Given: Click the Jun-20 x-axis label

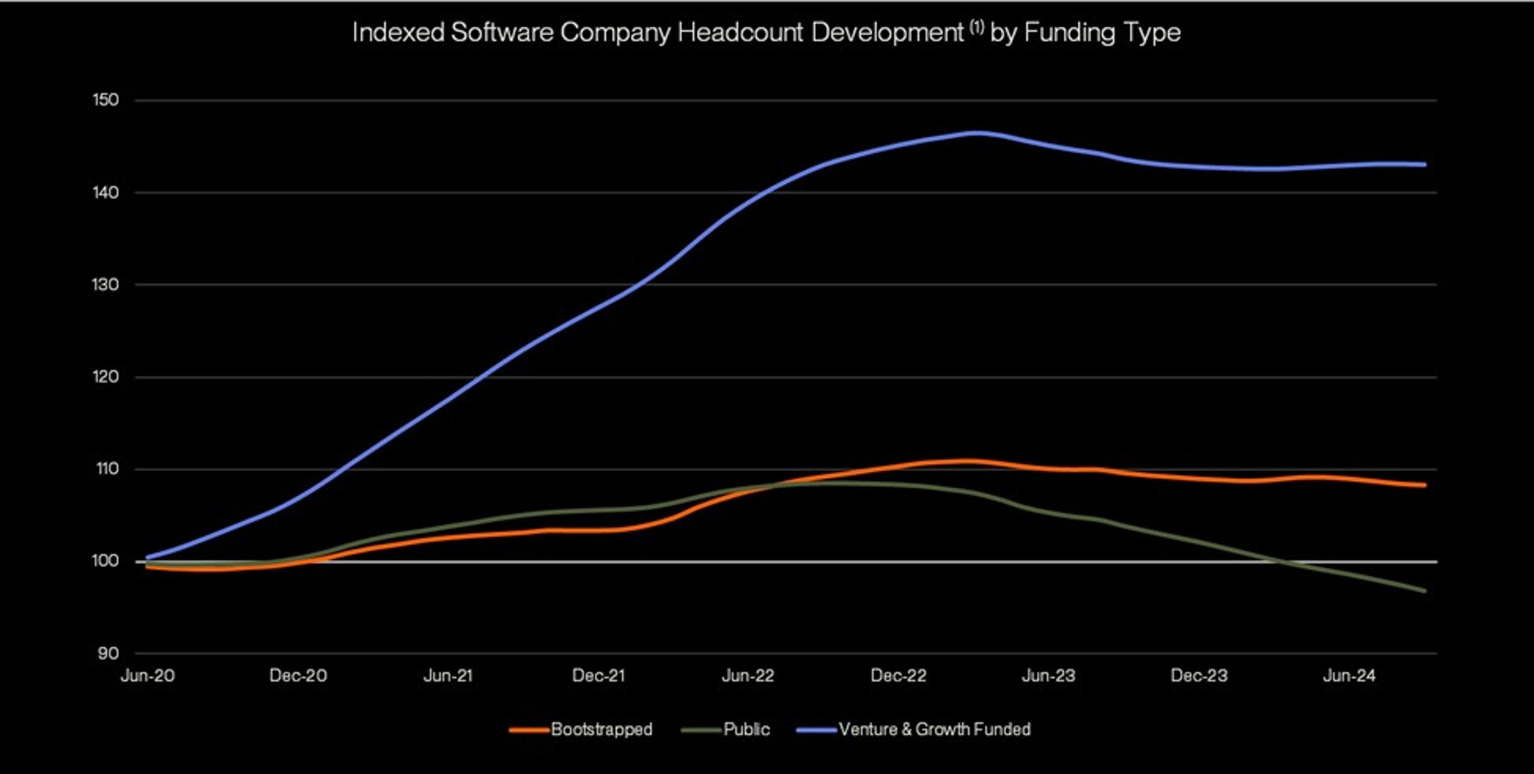Looking at the screenshot, I should pos(147,676).
